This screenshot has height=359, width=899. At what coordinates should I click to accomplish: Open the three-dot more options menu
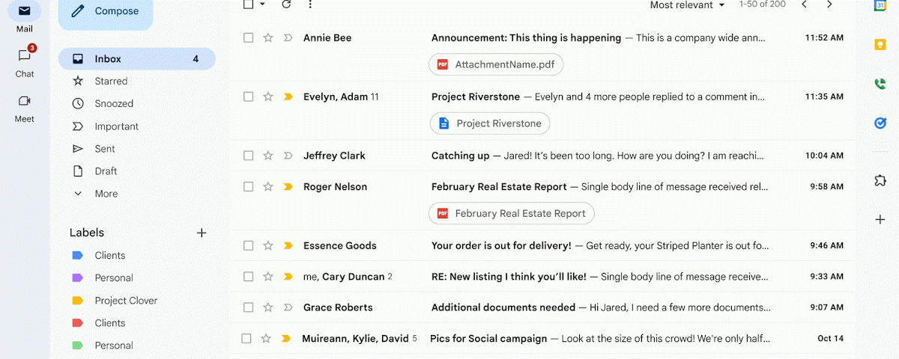coord(310,4)
